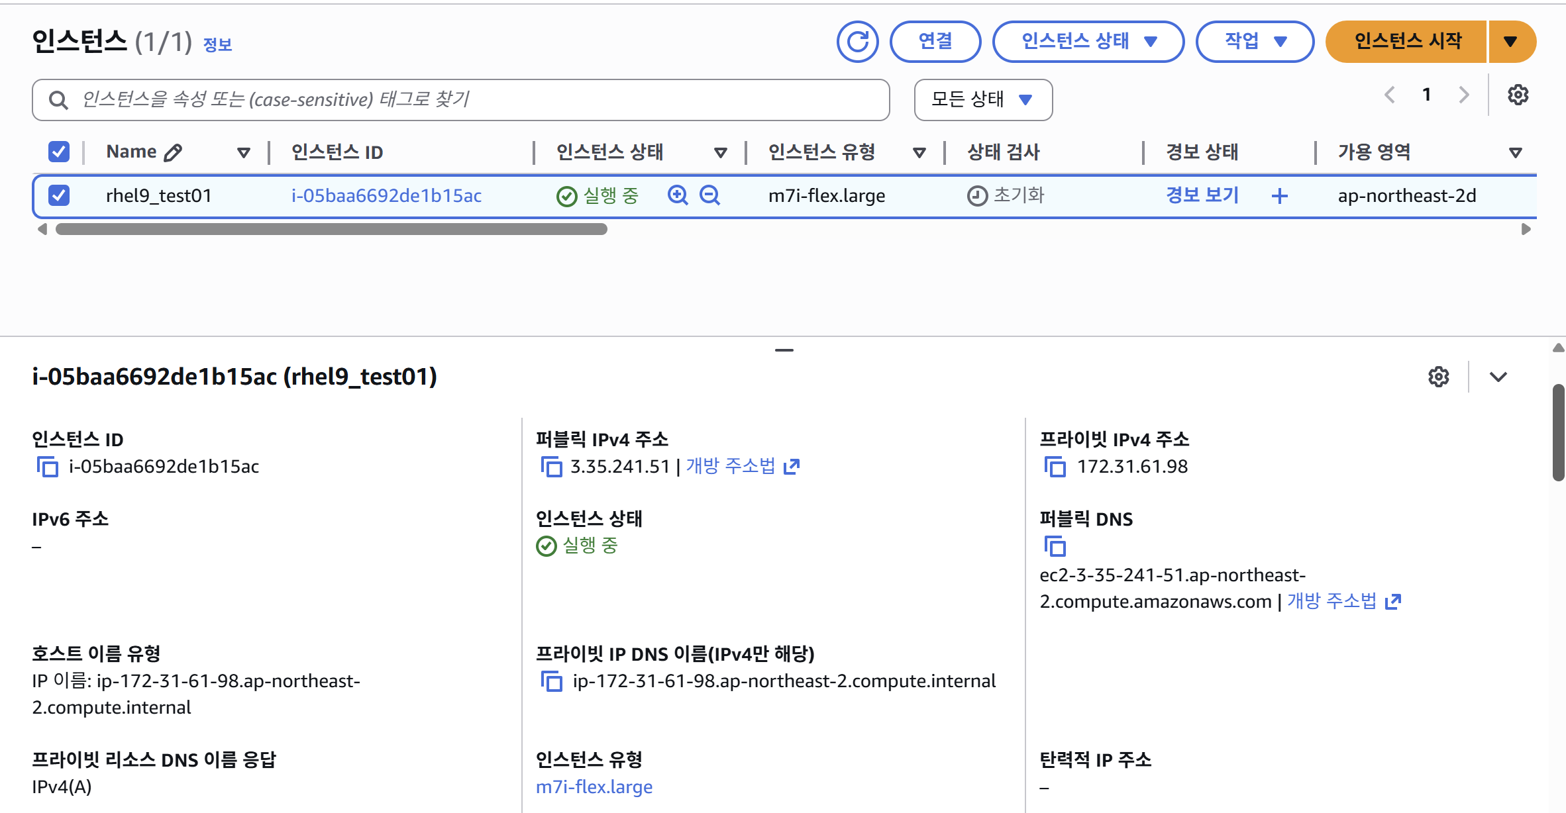
Task: Toggle the select-all header checkbox
Action: click(x=59, y=152)
